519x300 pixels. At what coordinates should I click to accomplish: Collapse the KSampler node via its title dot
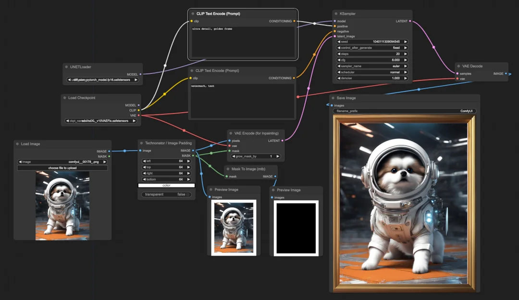pyautogui.click(x=336, y=14)
